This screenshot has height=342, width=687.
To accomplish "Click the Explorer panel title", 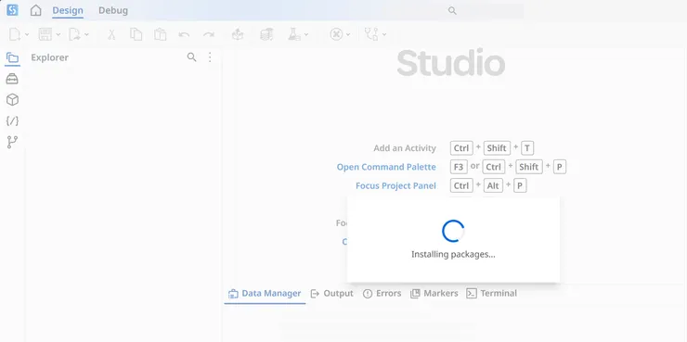I will tap(49, 57).
